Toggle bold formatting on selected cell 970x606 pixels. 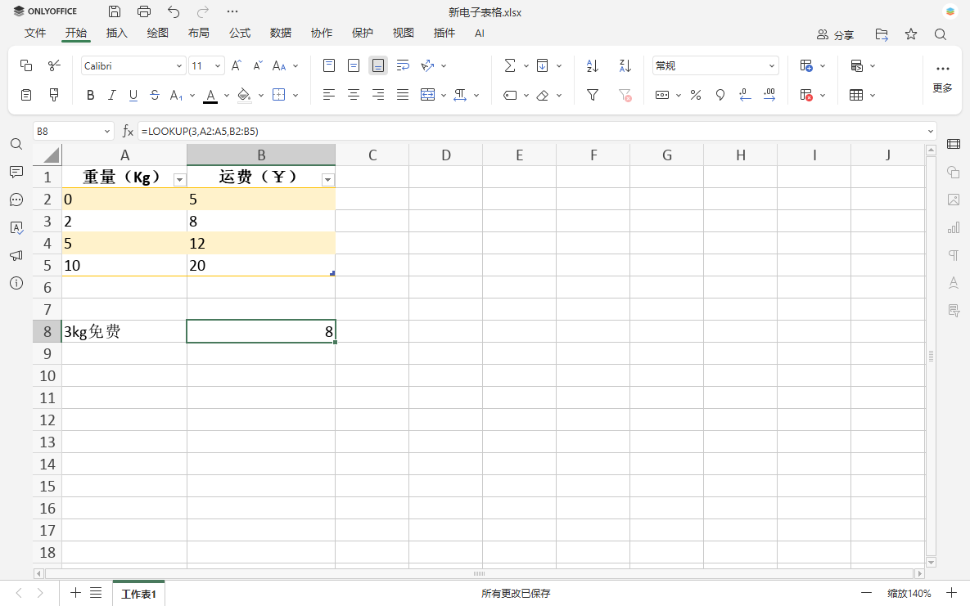(90, 95)
